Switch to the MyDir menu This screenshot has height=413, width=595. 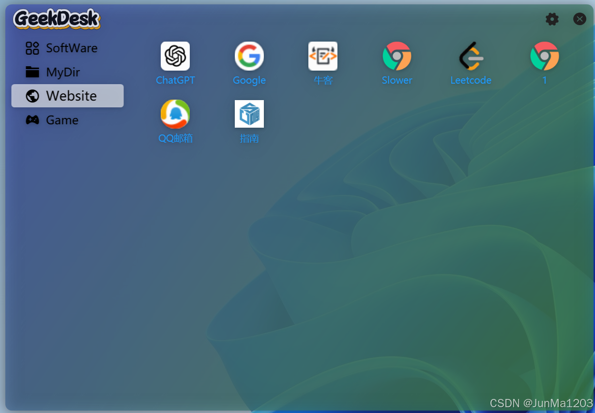click(68, 72)
